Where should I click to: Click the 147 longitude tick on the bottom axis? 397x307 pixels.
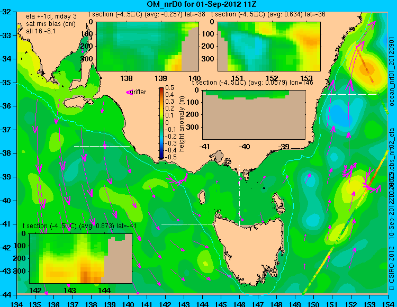(x=258, y=304)
